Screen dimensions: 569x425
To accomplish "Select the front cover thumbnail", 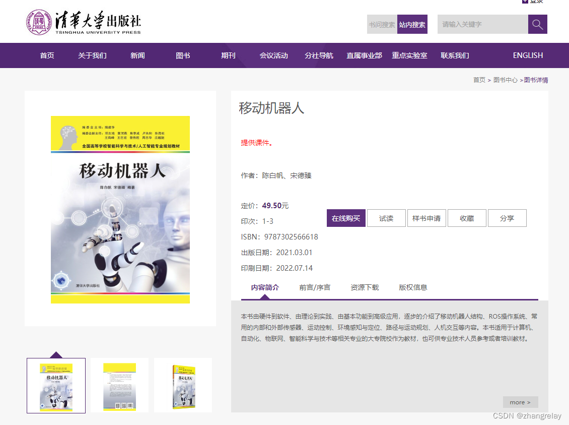I will pyautogui.click(x=56, y=385).
